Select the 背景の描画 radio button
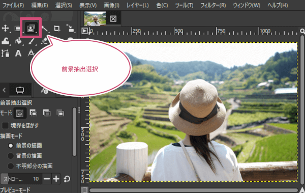The image size is (305, 193). coord(11,156)
